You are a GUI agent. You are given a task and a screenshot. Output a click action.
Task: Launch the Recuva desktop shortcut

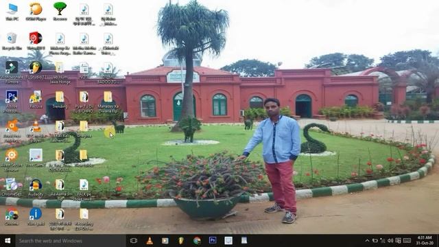(x=36, y=99)
